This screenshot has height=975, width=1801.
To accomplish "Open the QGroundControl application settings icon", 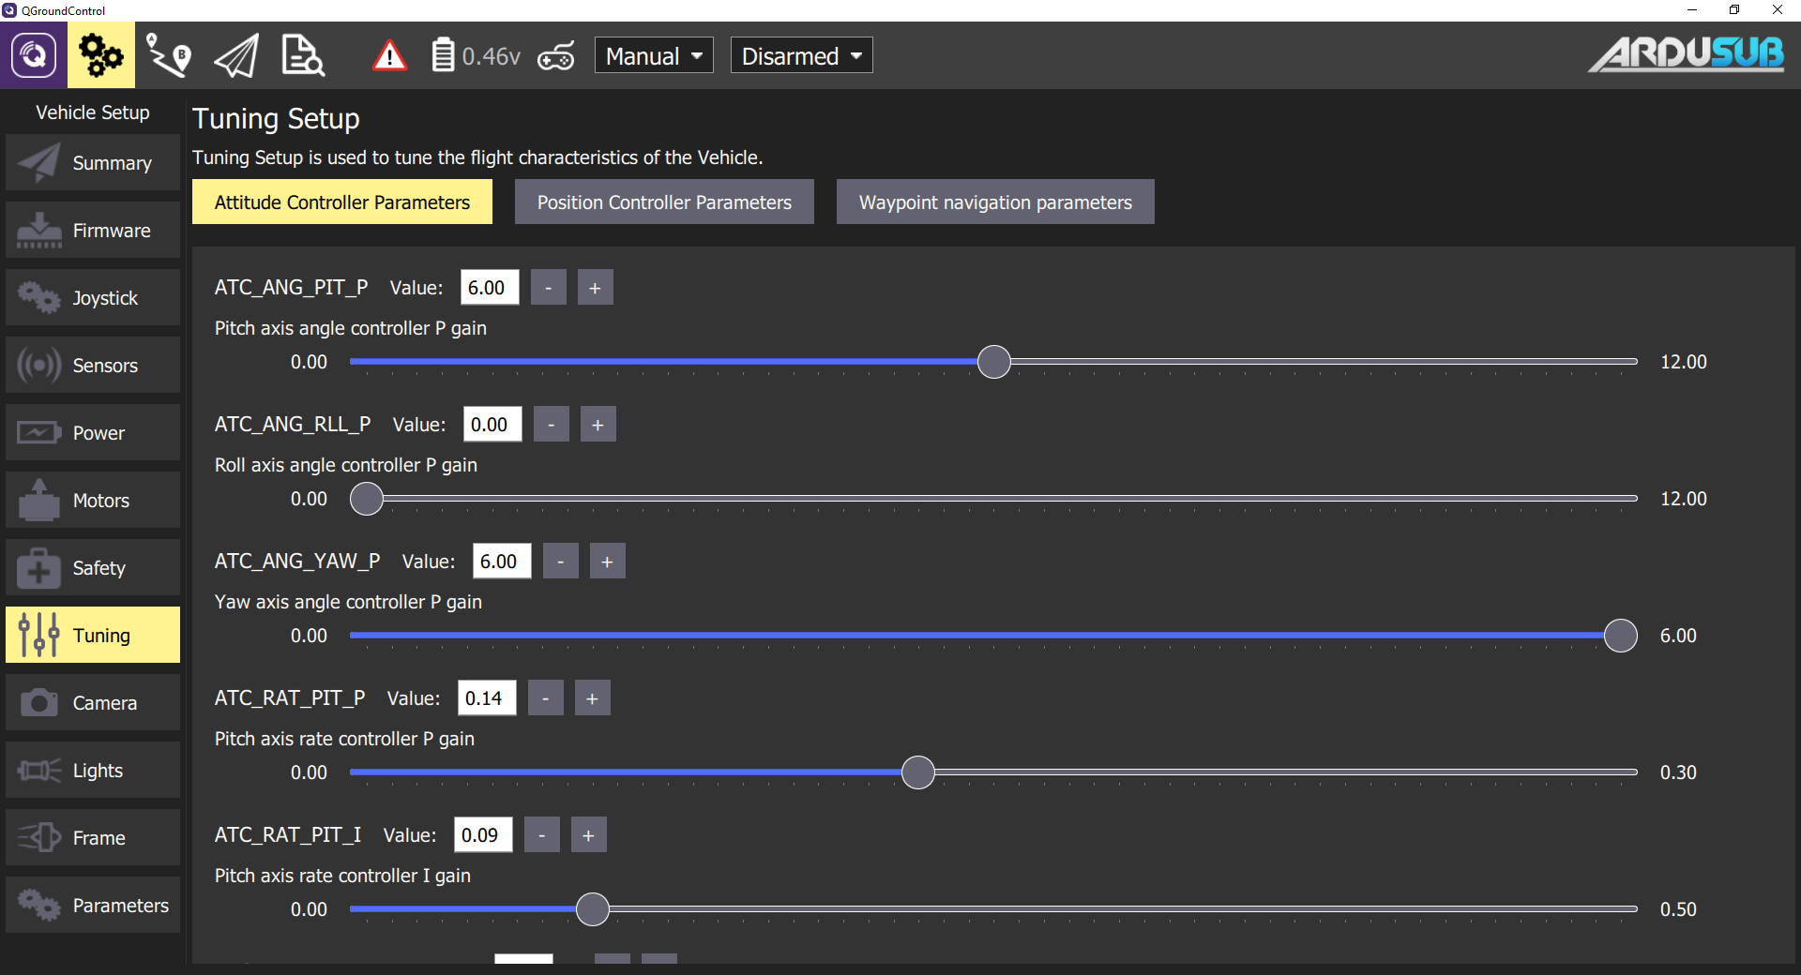I will coord(34,55).
